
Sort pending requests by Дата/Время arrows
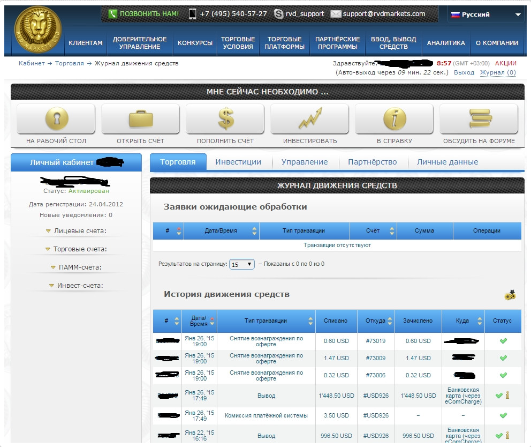click(x=254, y=231)
